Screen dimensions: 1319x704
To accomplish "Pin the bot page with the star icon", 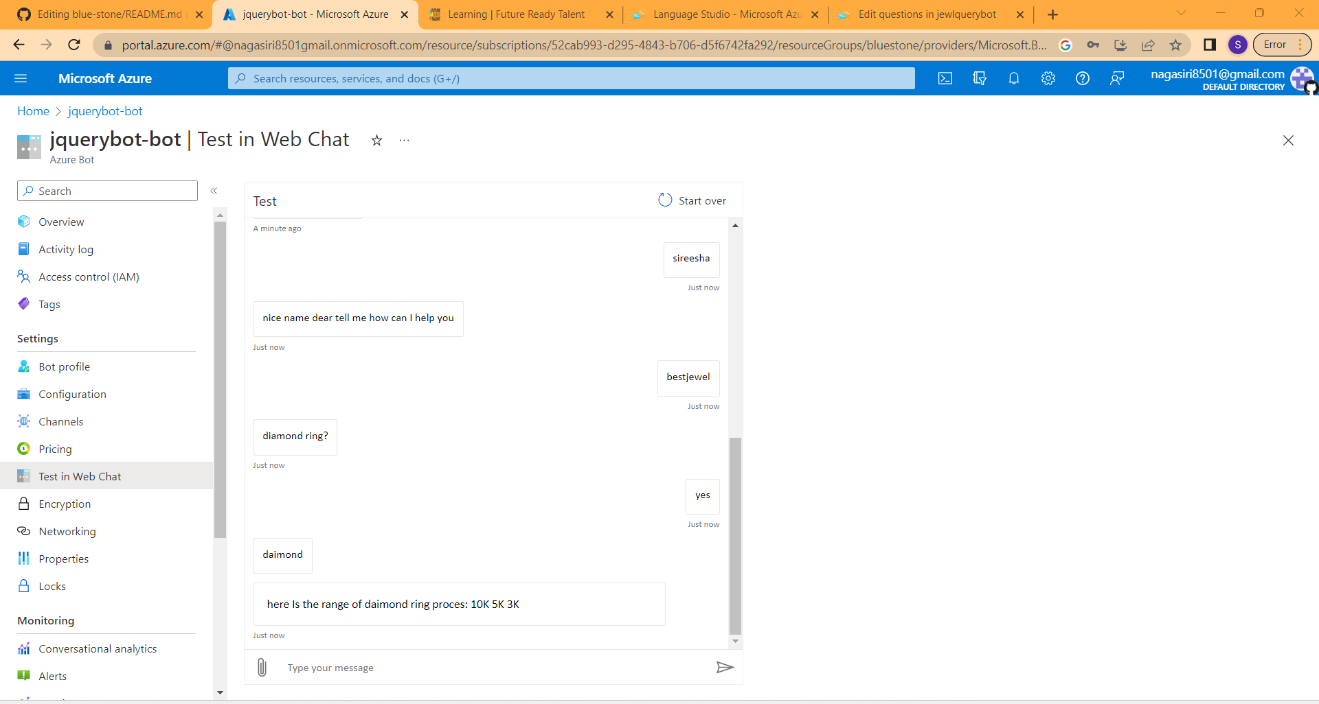I will tap(376, 141).
